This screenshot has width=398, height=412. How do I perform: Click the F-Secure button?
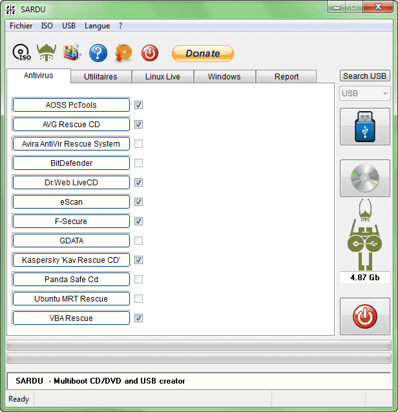pyautogui.click(x=71, y=221)
